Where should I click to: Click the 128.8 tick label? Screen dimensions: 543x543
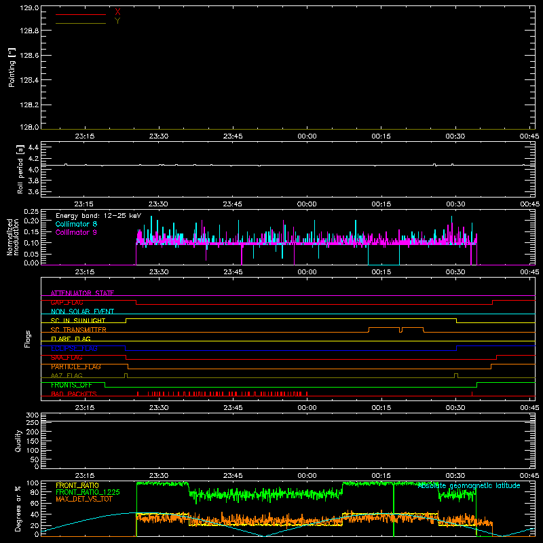pos(29,31)
